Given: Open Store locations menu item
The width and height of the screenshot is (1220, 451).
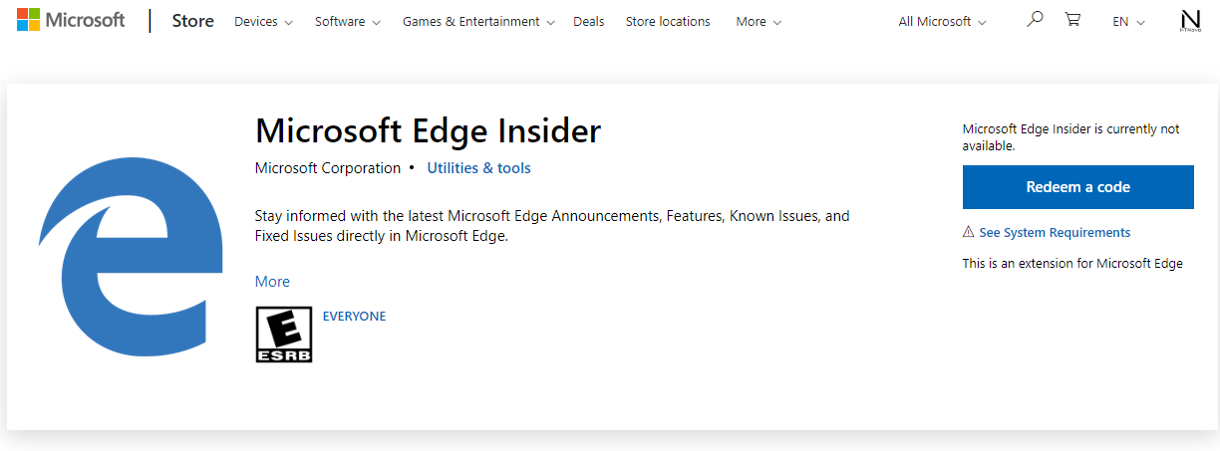Looking at the screenshot, I should click(x=668, y=21).
